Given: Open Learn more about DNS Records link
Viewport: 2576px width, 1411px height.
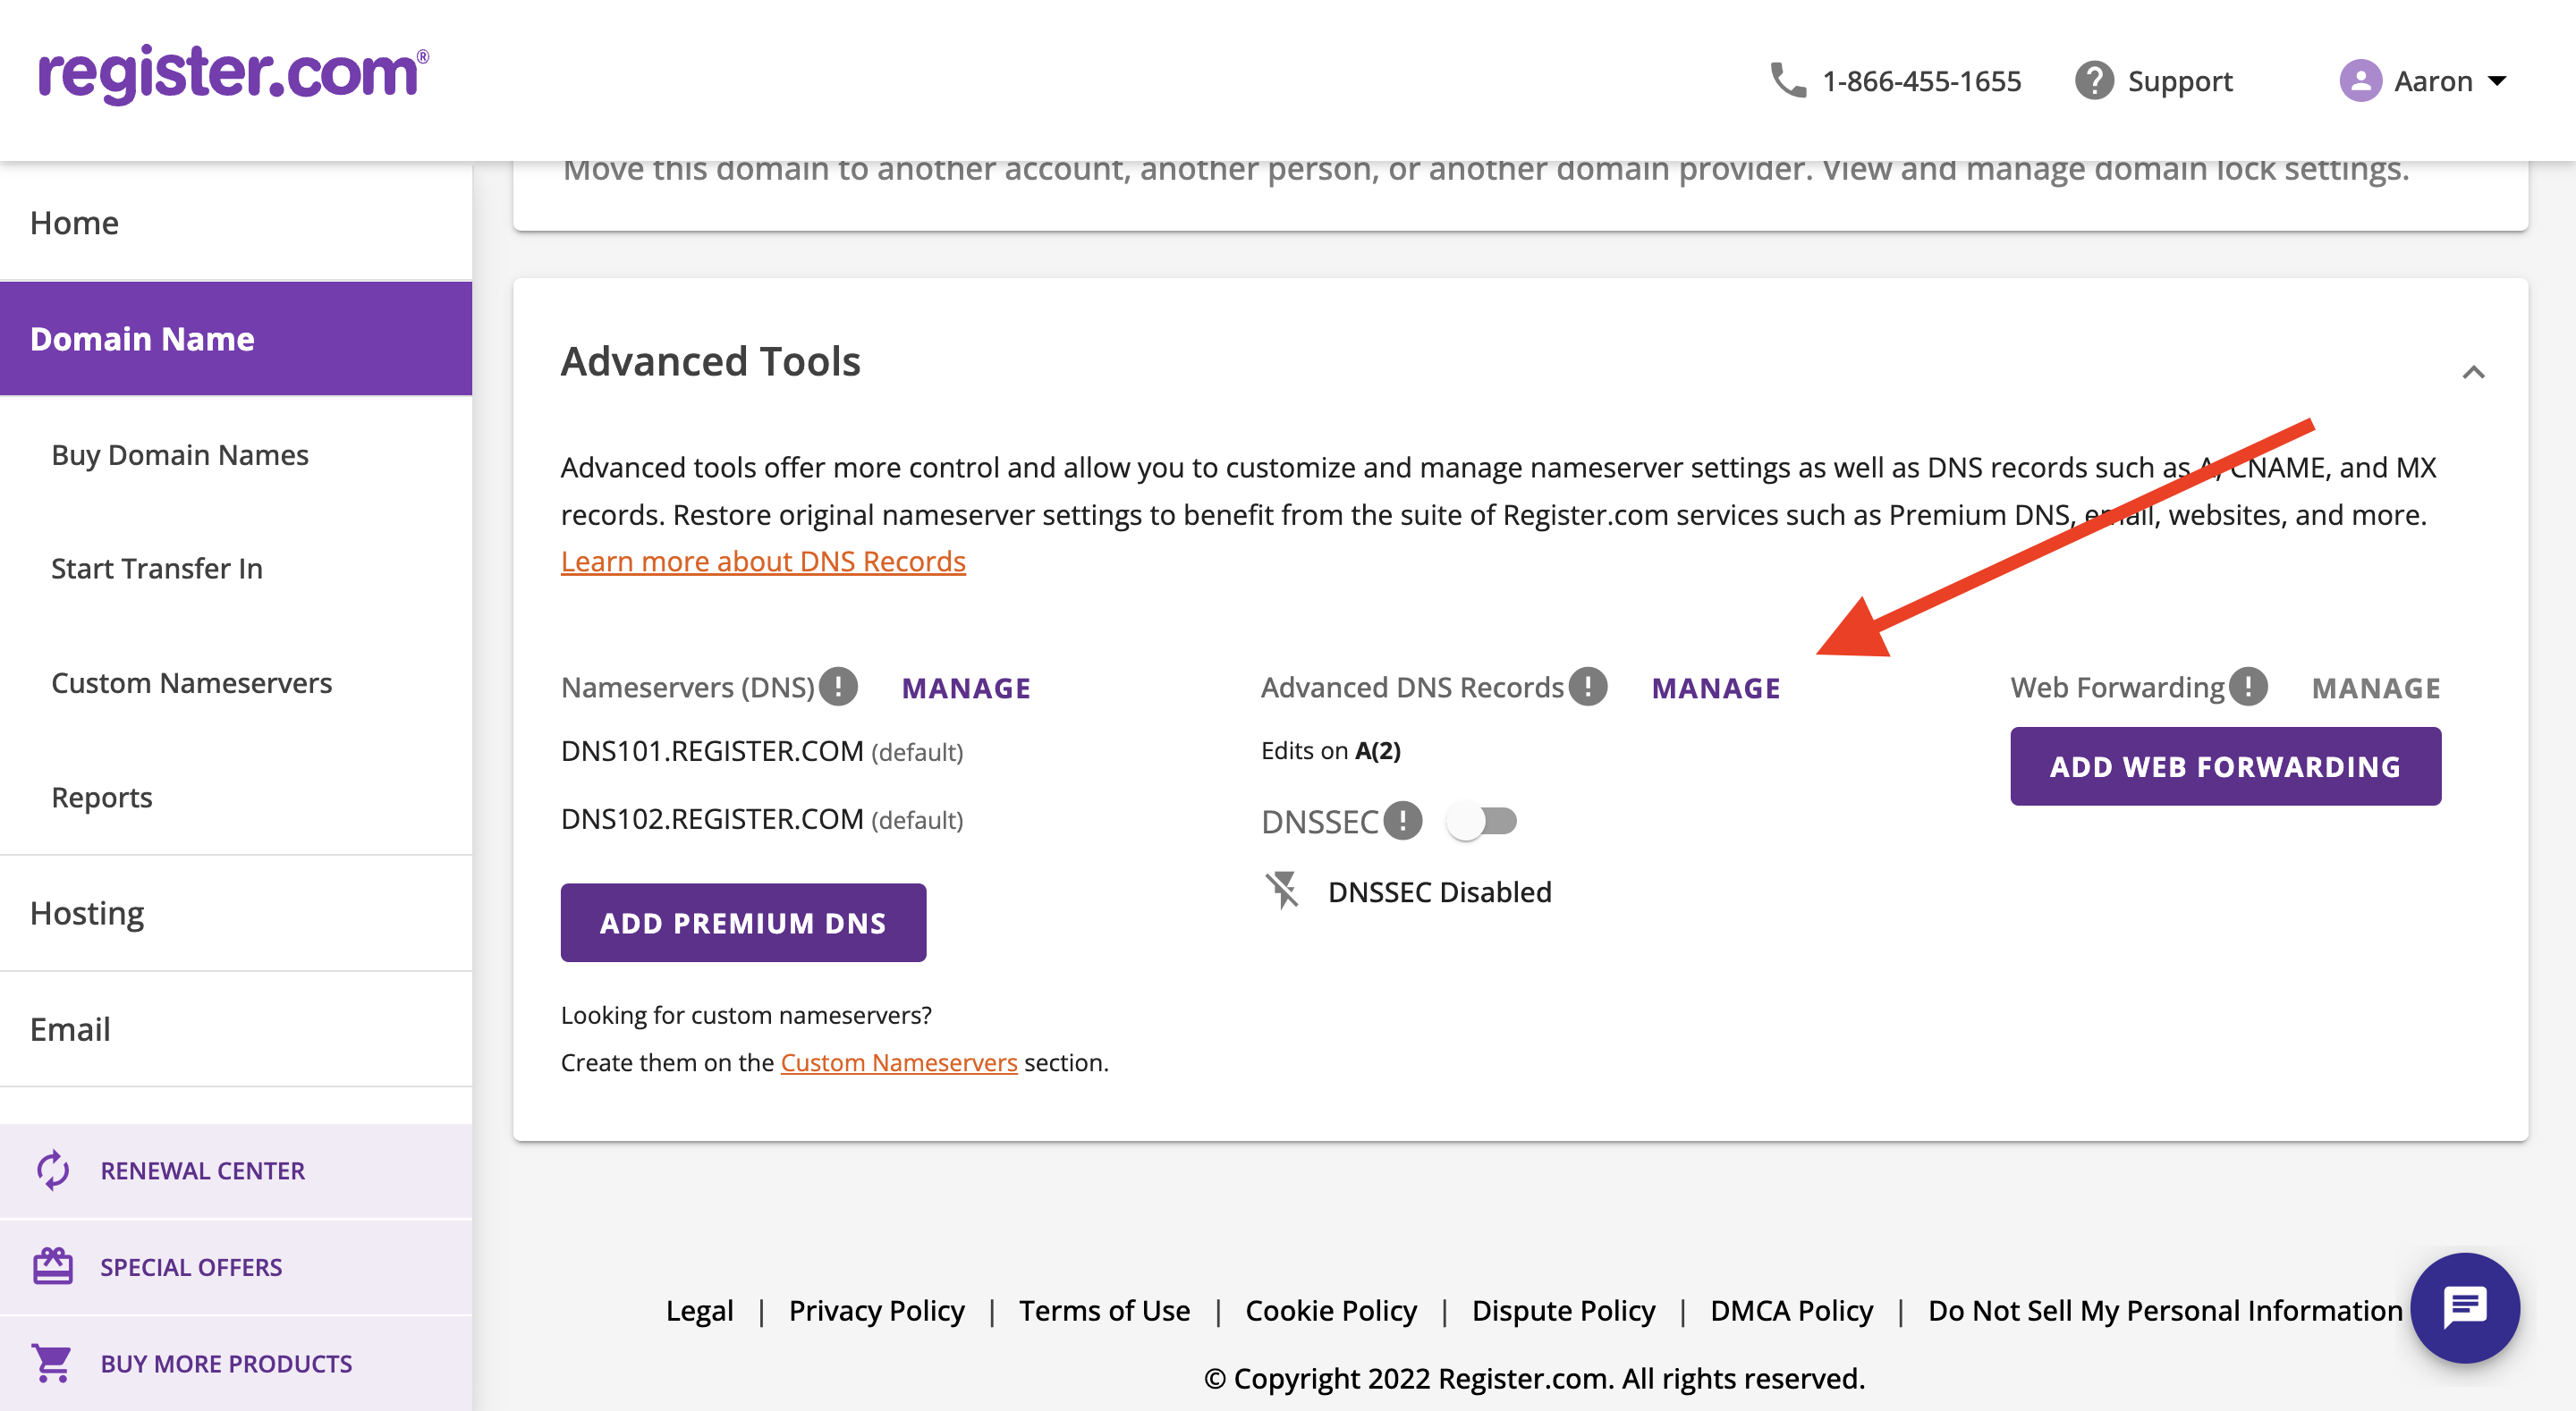Looking at the screenshot, I should pyautogui.click(x=763, y=562).
